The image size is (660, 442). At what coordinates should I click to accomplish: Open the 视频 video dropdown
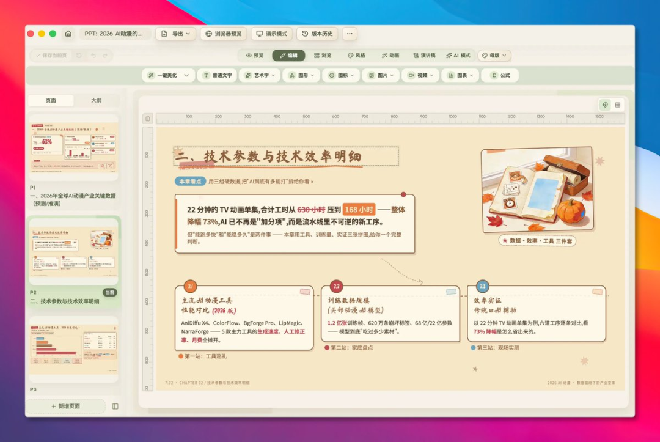point(420,75)
